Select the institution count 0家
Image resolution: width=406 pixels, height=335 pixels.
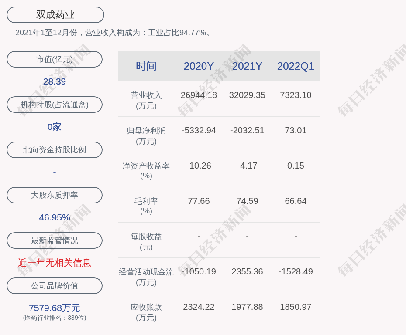[55, 127]
